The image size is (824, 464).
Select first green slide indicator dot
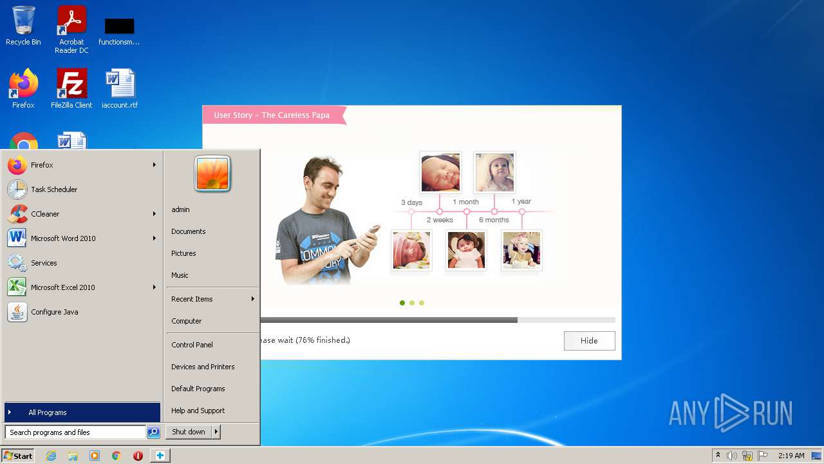click(402, 303)
